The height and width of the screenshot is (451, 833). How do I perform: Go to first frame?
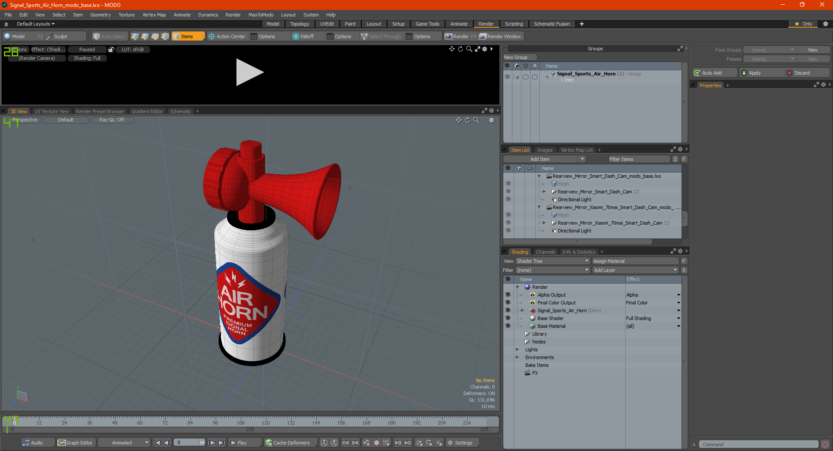click(x=157, y=443)
